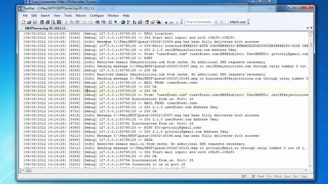
Task: Click the log line containing EHLO localhost
Action: tap(98, 33)
